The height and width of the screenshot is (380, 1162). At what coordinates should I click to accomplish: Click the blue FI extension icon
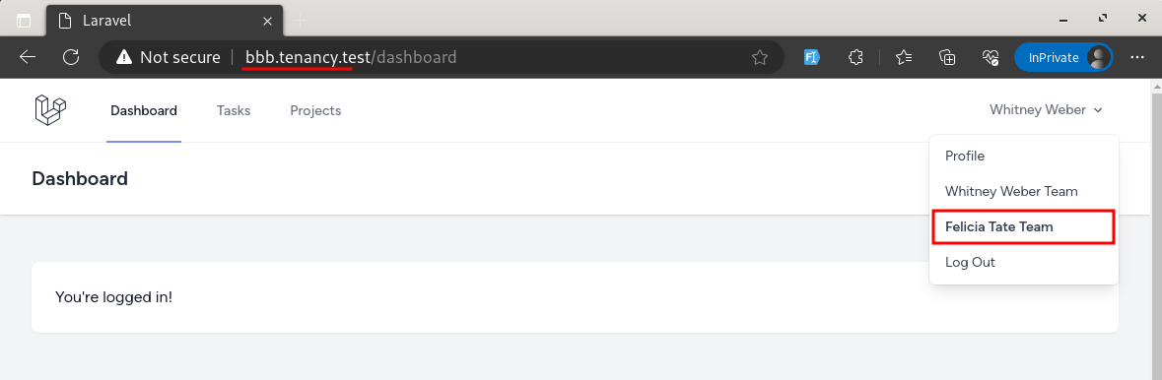tap(811, 57)
